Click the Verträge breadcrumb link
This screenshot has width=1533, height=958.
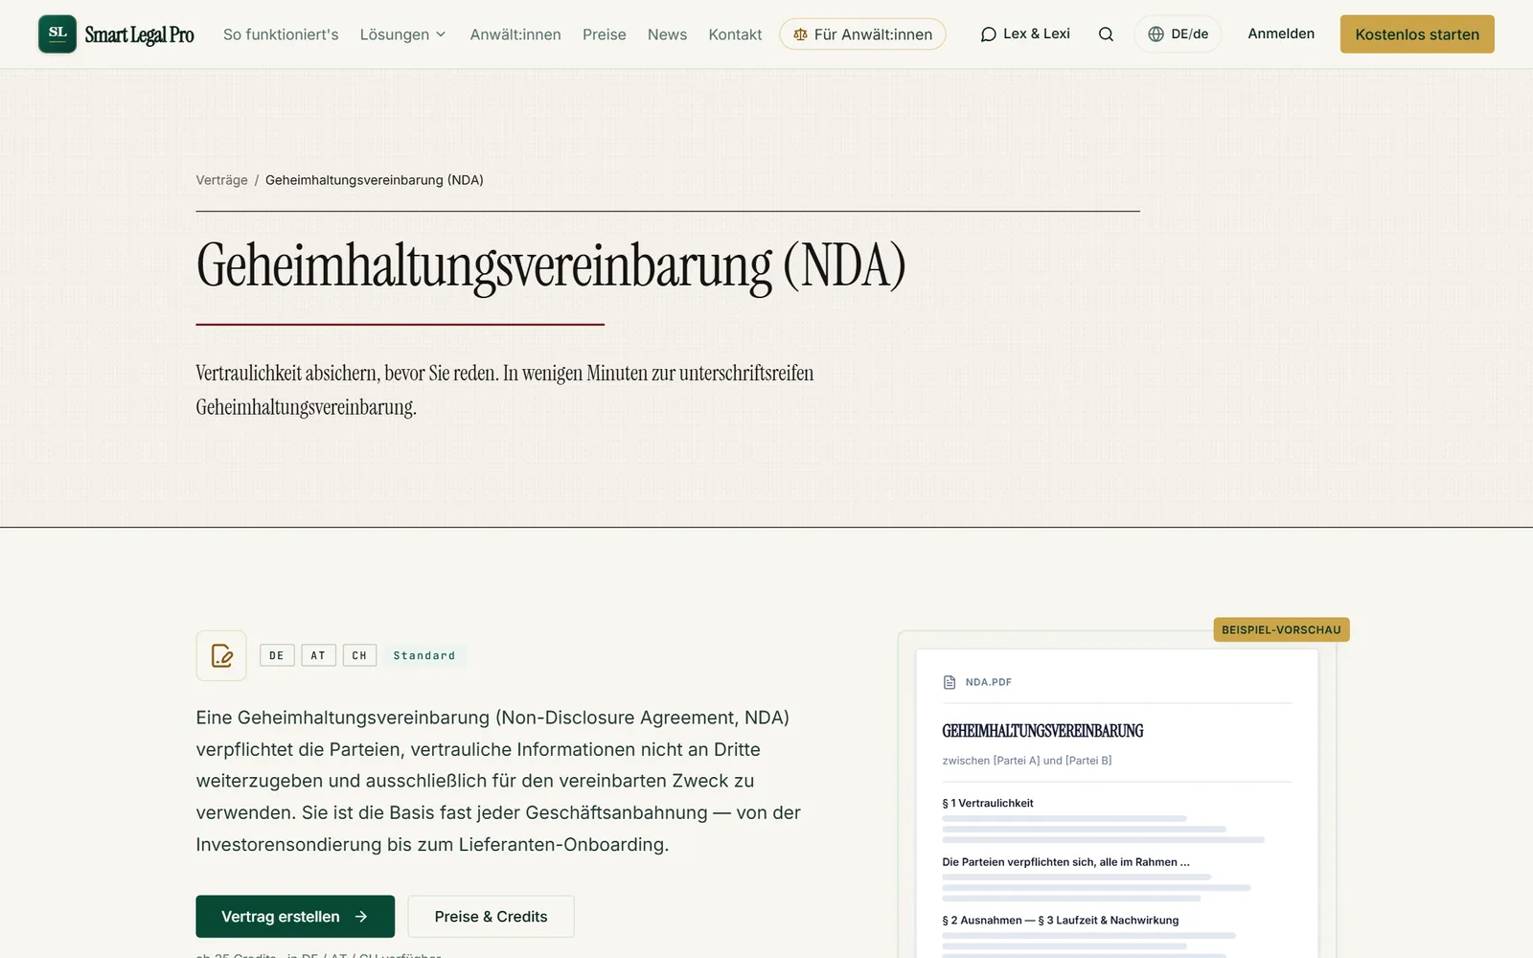coord(221,180)
